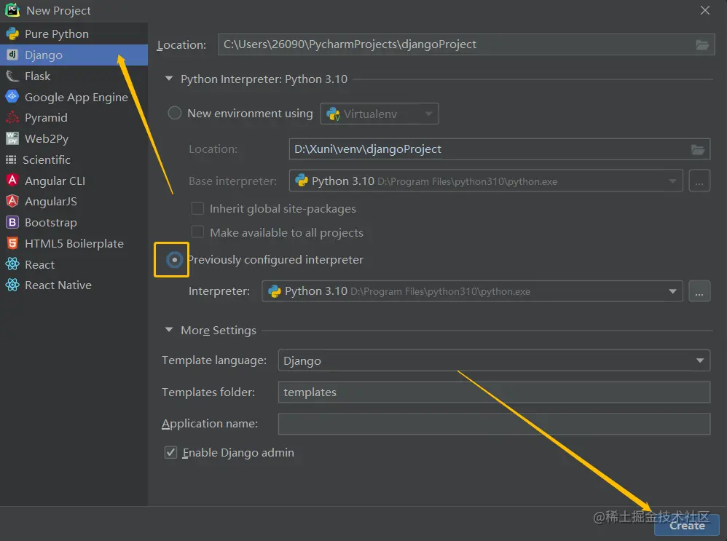Open the Base interpreter dropdown
Screen dimensions: 727x541
[486, 181]
